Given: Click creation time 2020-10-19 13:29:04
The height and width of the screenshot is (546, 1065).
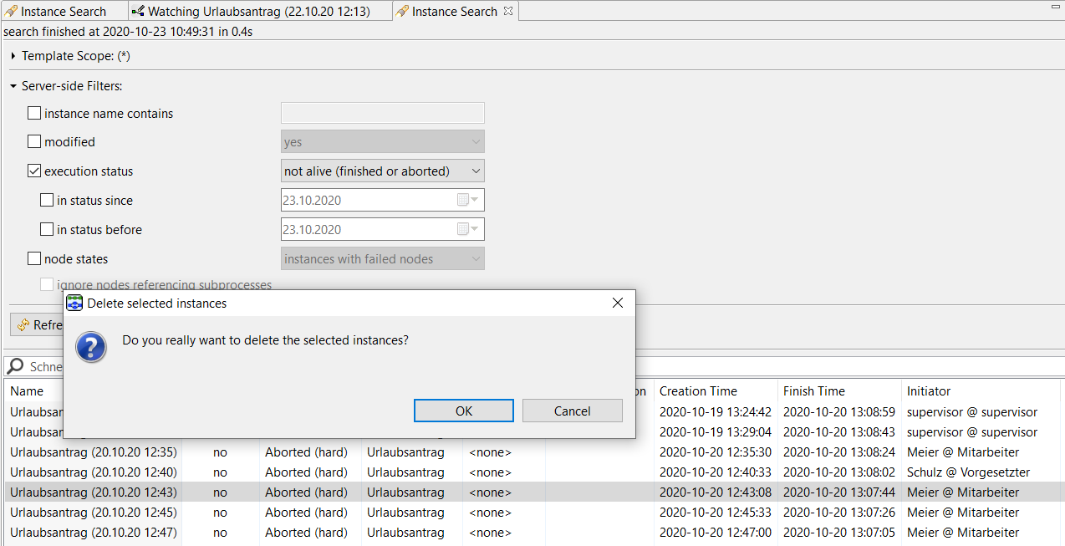Looking at the screenshot, I should (x=716, y=432).
